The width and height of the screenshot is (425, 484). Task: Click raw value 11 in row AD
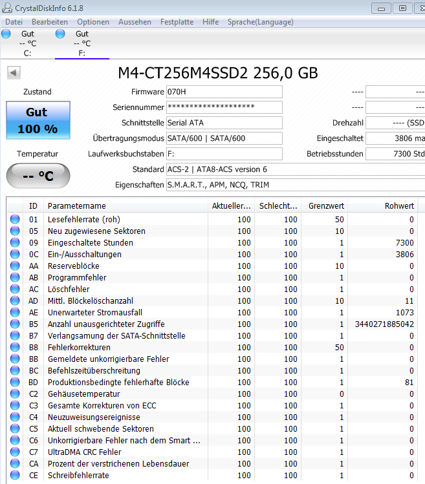409,300
